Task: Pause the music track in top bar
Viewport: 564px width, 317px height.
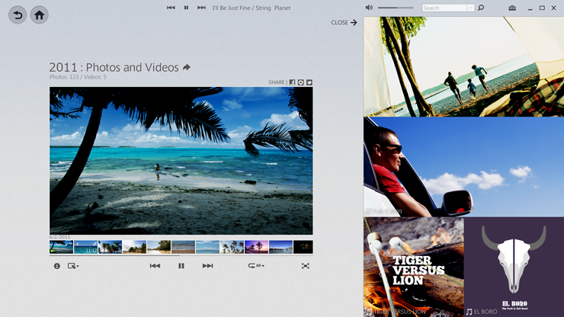Action: [186, 8]
